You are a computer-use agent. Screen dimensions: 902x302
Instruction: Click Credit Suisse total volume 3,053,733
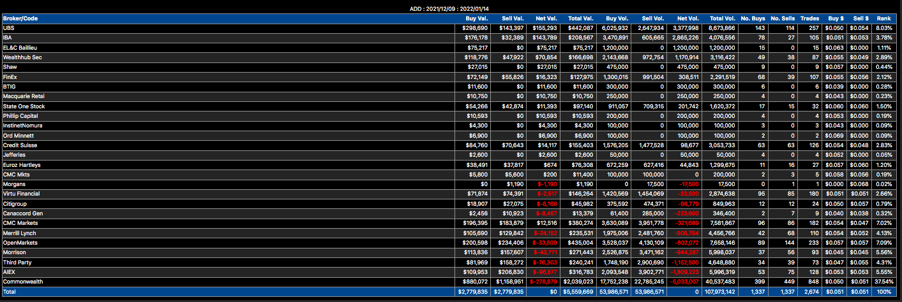[x=723, y=145]
